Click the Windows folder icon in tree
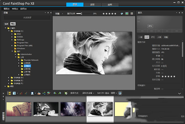185x124 pixels. [15, 48]
